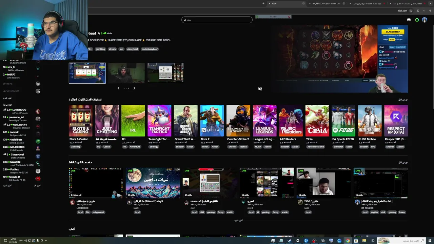Screen dimensions: 434x244
Task: Show previous featured stream with left arrow
Action: pyautogui.click(x=118, y=88)
